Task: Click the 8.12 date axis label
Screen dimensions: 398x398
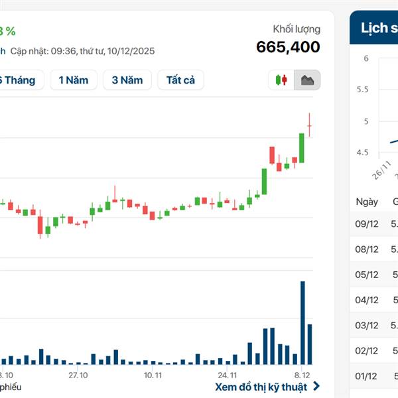Action: coord(303,375)
